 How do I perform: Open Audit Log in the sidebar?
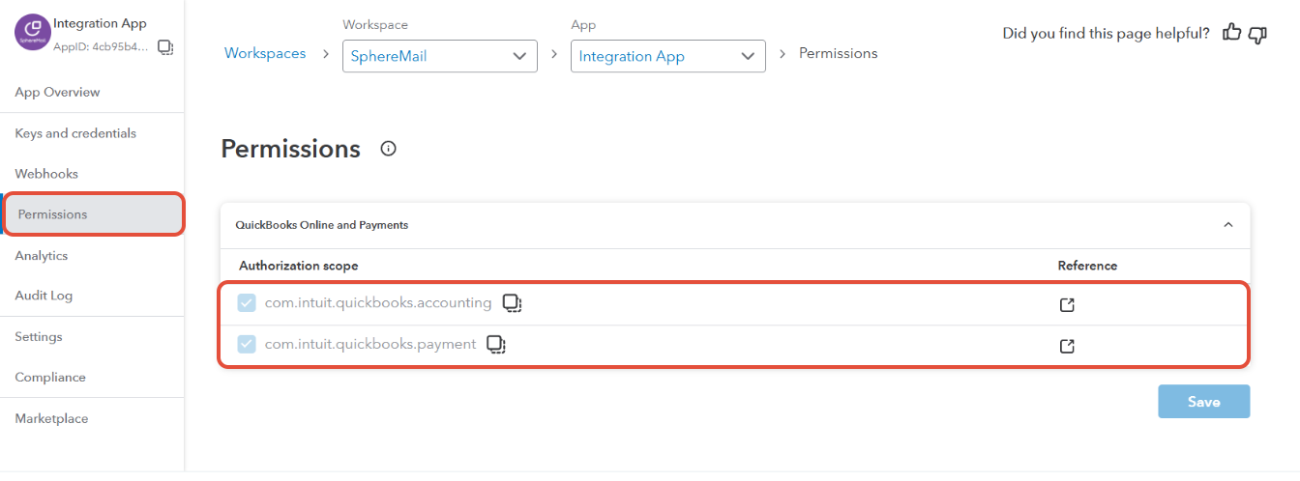[x=44, y=296]
